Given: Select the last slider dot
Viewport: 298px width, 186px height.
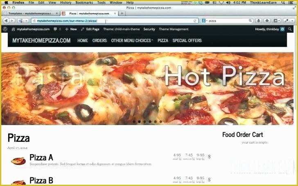Looking at the screenshot, I should 161,121.
